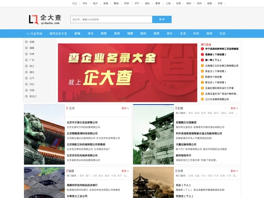Click the 福建 tulou rooftop photo
This screenshot has height=198, width=264.
click(44, 183)
